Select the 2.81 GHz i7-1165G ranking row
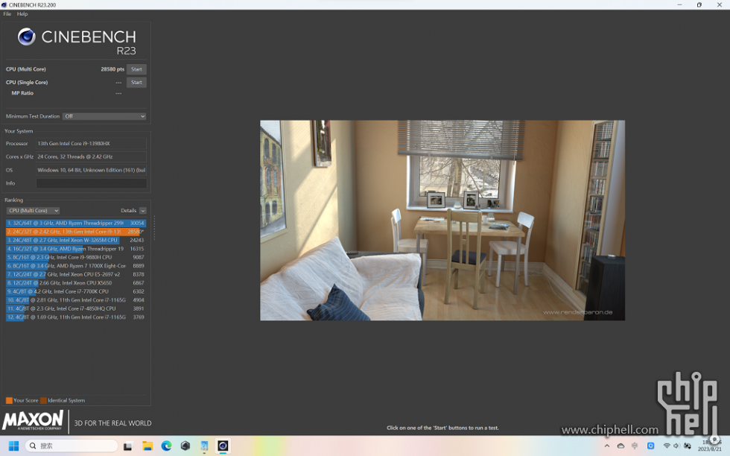 tap(76, 300)
